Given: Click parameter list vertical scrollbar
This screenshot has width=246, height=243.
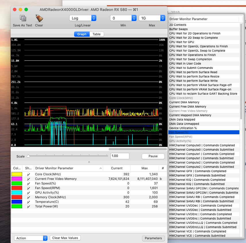Looking at the screenshot, I should 241,71.
